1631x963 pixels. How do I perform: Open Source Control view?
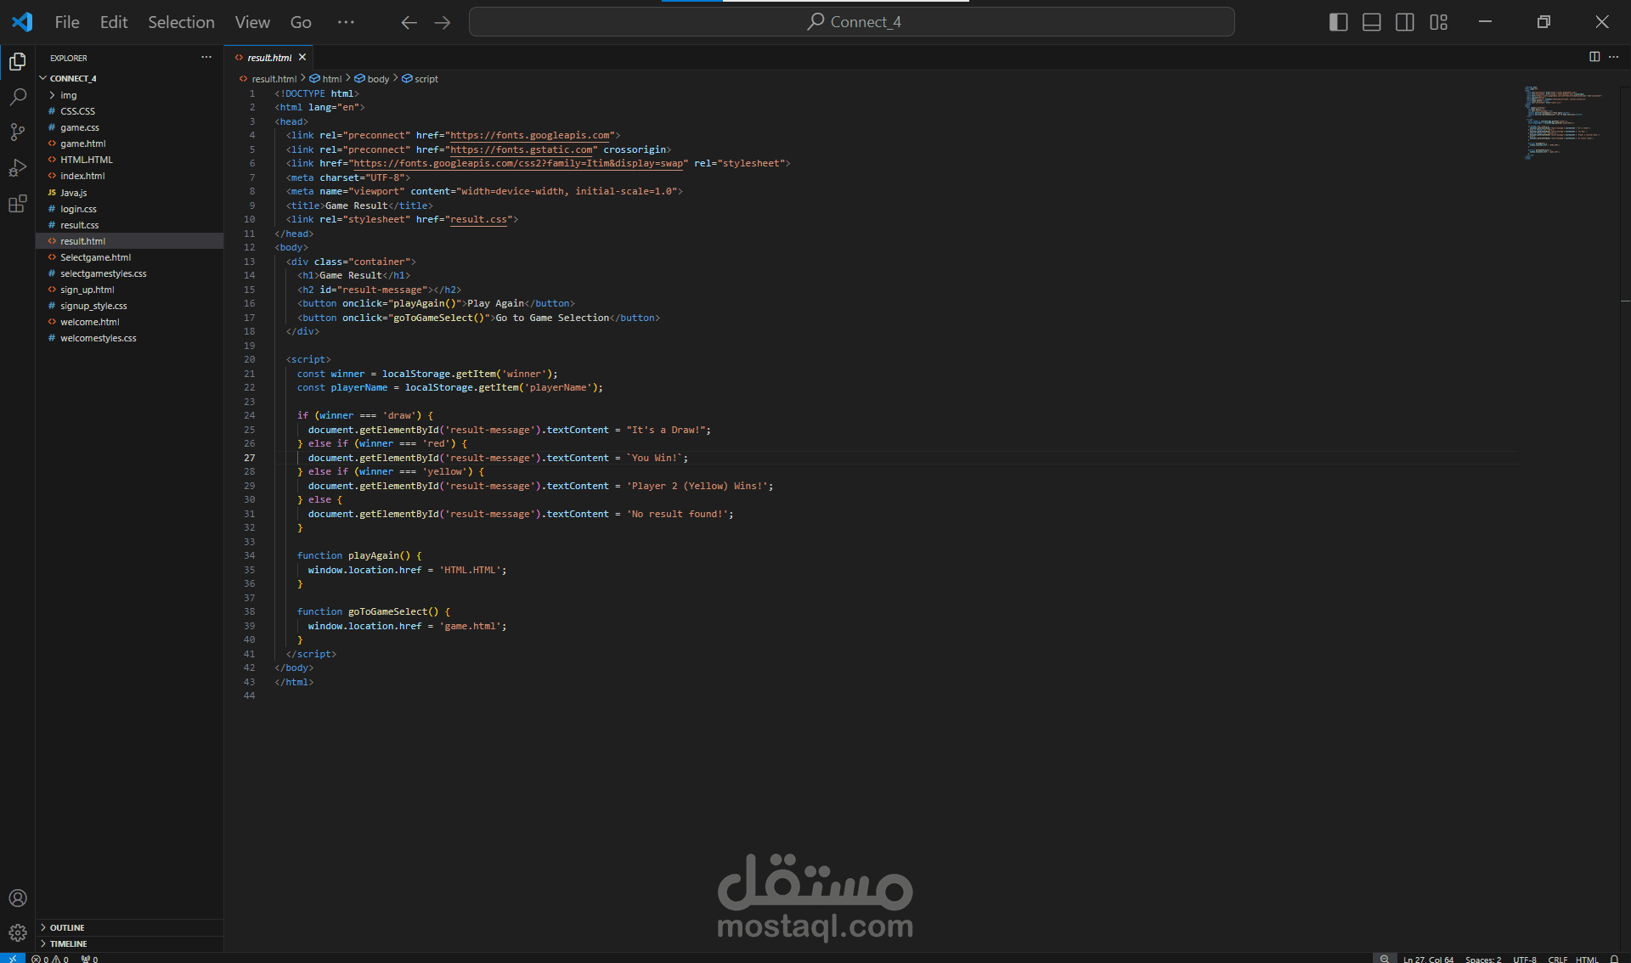[x=18, y=132]
